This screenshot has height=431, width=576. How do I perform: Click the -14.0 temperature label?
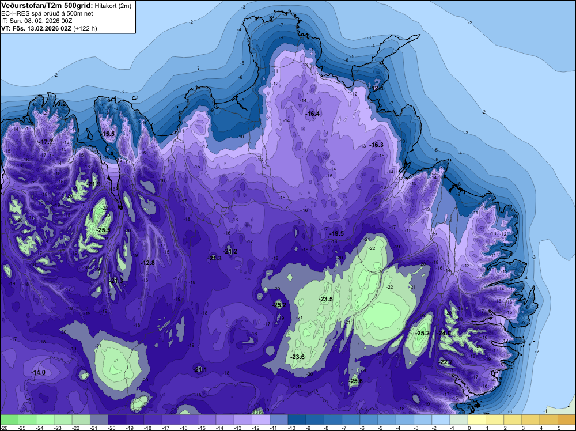click(x=38, y=372)
